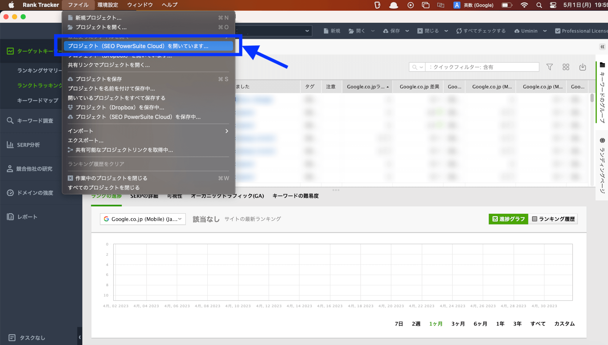608x345 pixels.
Task: Click the 保存 cloud toolbar button
Action: (392, 31)
